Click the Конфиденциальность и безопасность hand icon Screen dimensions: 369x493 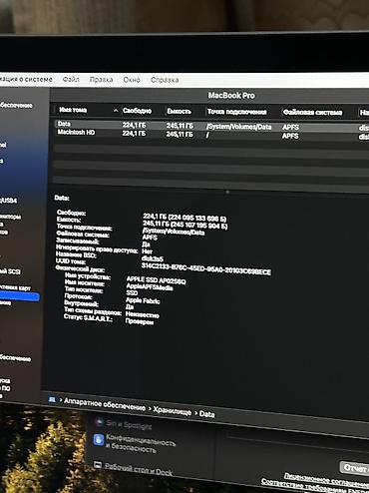pyautogui.click(x=98, y=439)
